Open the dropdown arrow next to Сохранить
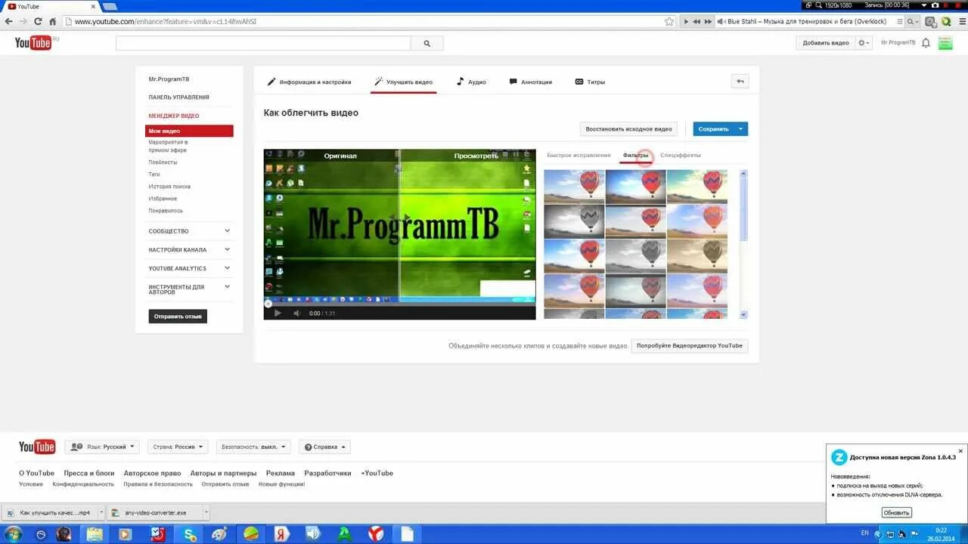968x544 pixels. 741,129
